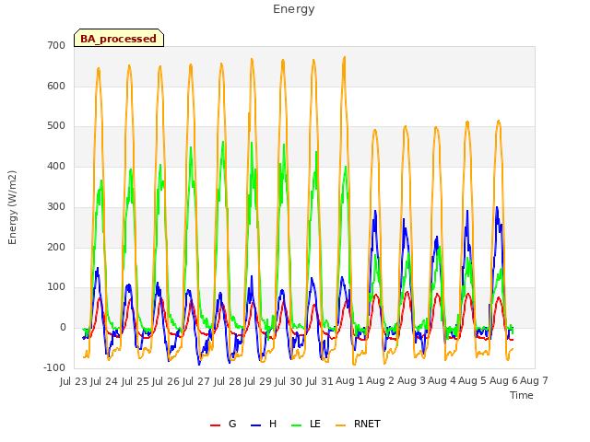Screen dimensions: 590x442
Task: Click the -100 y-axis tick value
Action: tap(54, 368)
